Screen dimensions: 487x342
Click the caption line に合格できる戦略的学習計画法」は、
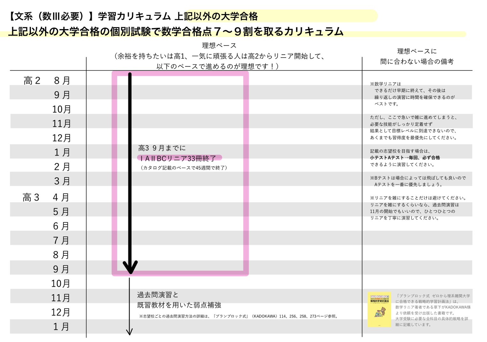[x=427, y=301]
